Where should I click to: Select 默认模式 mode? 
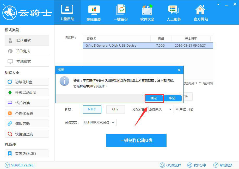coord(27,41)
